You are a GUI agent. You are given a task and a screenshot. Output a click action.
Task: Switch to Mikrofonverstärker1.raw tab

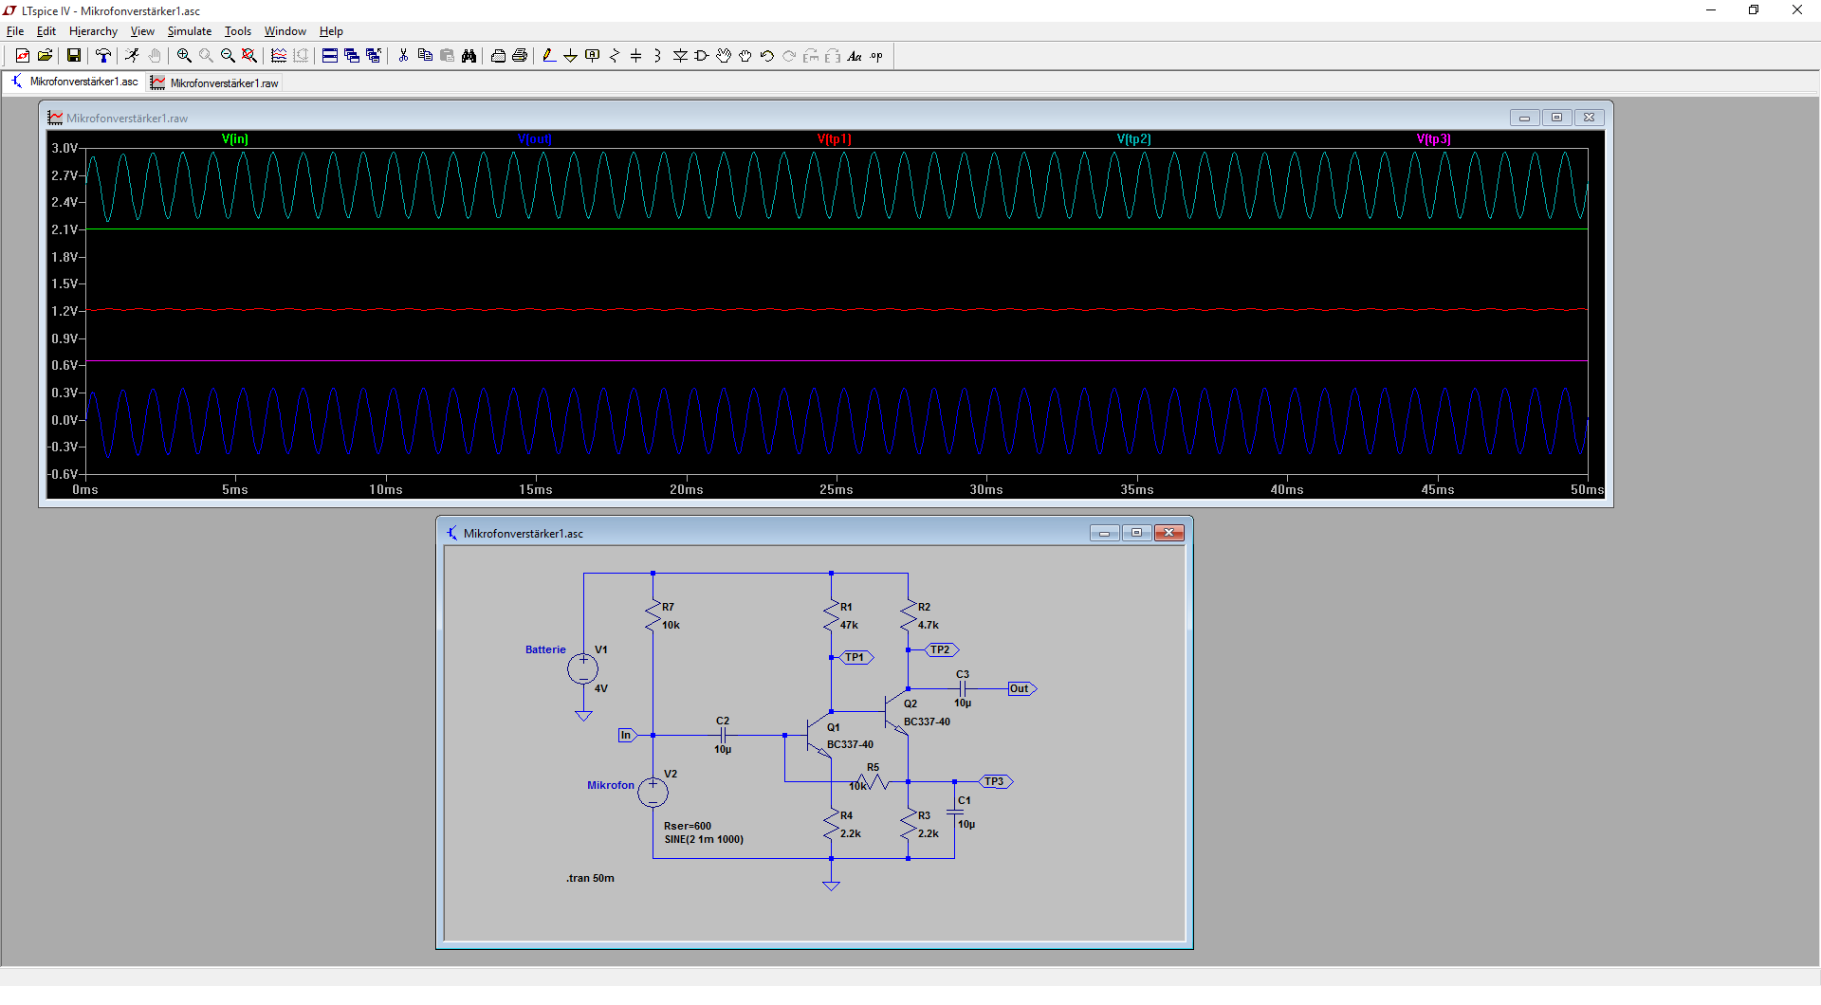[214, 83]
